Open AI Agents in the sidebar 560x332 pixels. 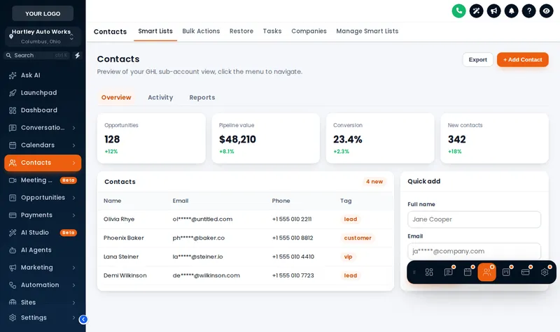coord(43,250)
